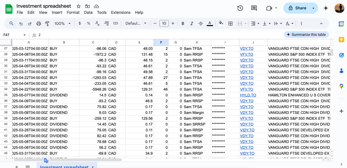Open Google Maps side panel
Screen dimensions: 347x168
[341, 86]
